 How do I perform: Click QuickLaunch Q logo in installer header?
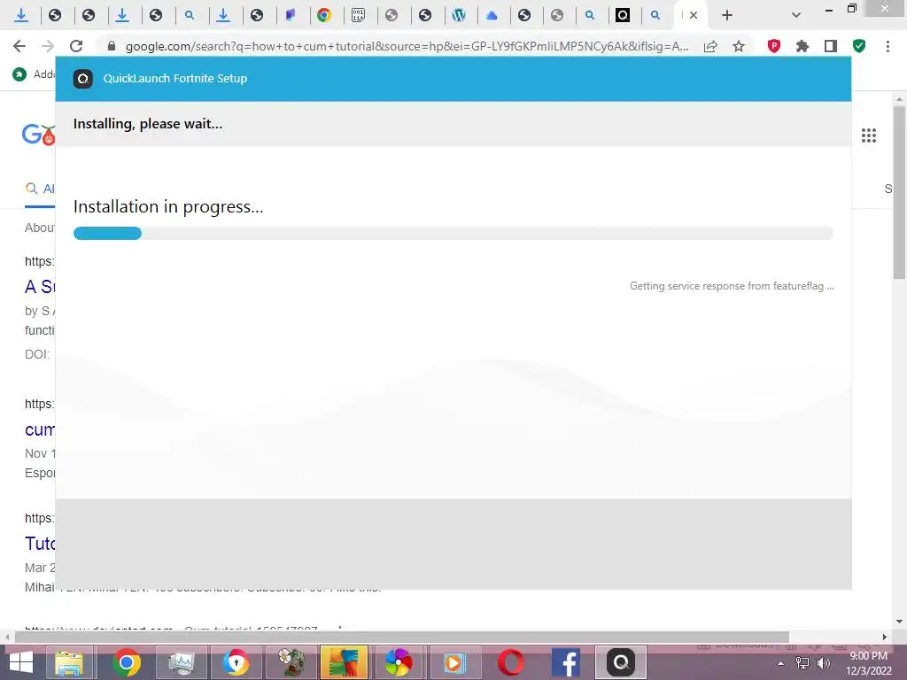[x=83, y=79]
